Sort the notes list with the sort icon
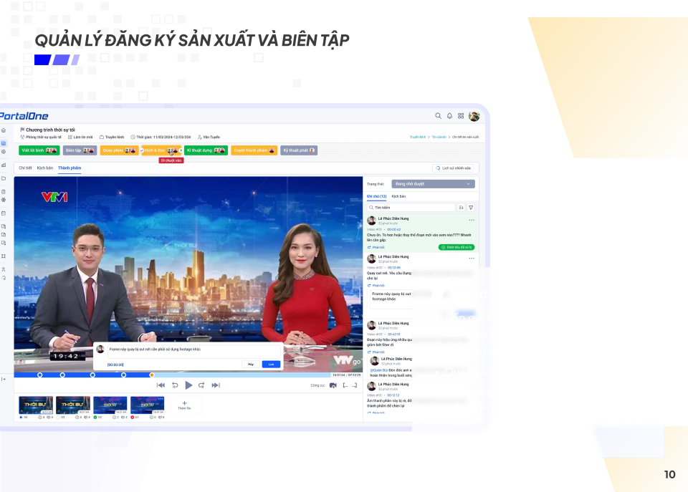Image resolution: width=688 pixels, height=492 pixels. pyautogui.click(x=461, y=208)
